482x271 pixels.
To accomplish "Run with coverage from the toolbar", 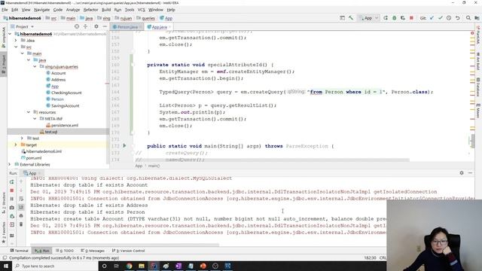I will [403, 18].
